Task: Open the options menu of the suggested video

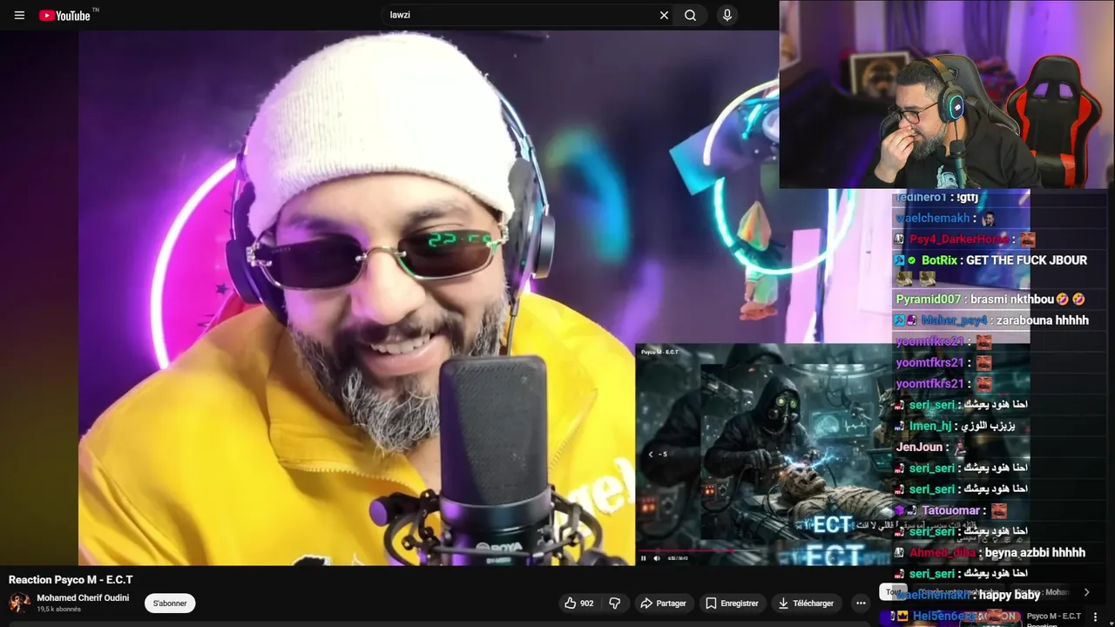Action: tap(1095, 617)
